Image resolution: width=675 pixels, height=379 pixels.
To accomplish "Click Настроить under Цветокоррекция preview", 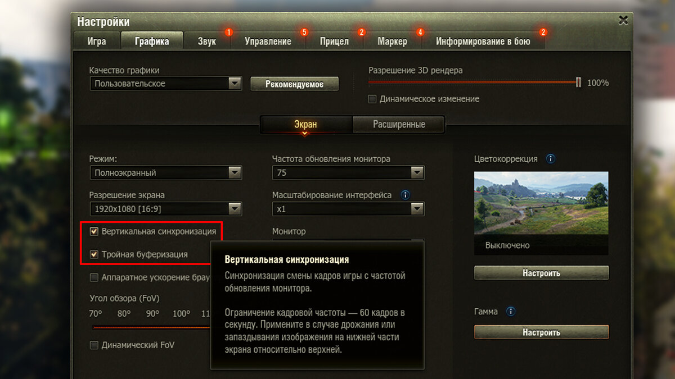I will [x=541, y=273].
